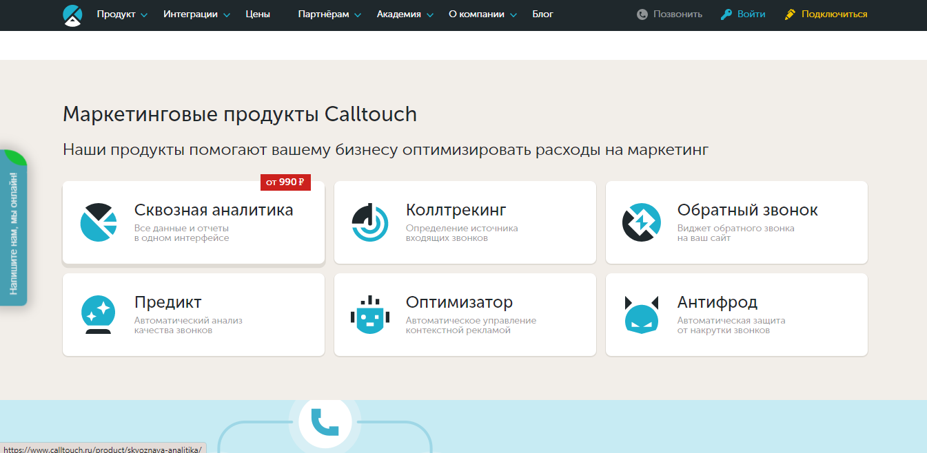The image size is (927, 453).
Task: Click the Коллтрекинг radar icon
Action: 371,222
